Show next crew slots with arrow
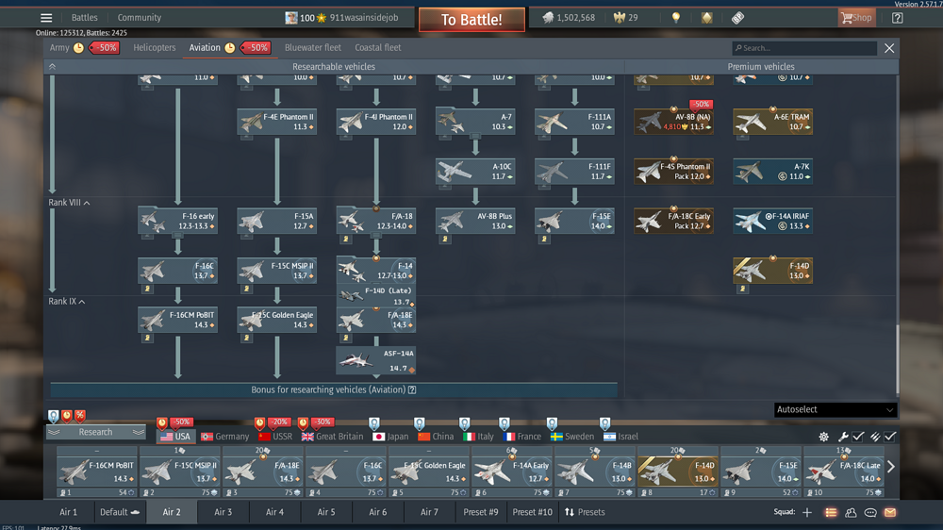Screen dimensions: 943x530 891,466
